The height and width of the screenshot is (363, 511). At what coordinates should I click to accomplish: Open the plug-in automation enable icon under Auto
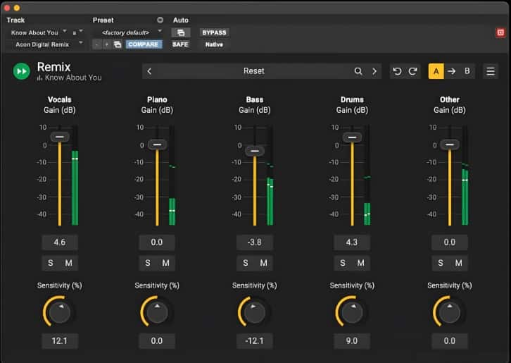pos(181,32)
